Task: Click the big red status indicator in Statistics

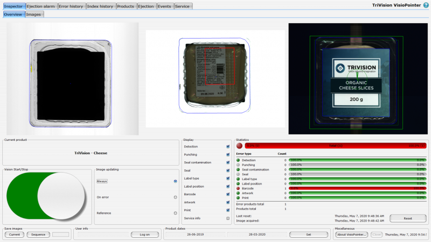Action: click(x=239, y=146)
